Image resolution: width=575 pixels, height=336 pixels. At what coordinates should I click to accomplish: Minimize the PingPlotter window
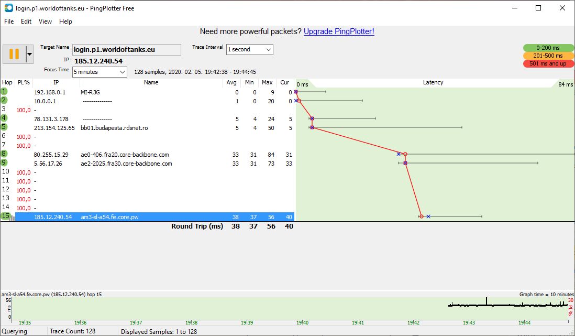514,8
